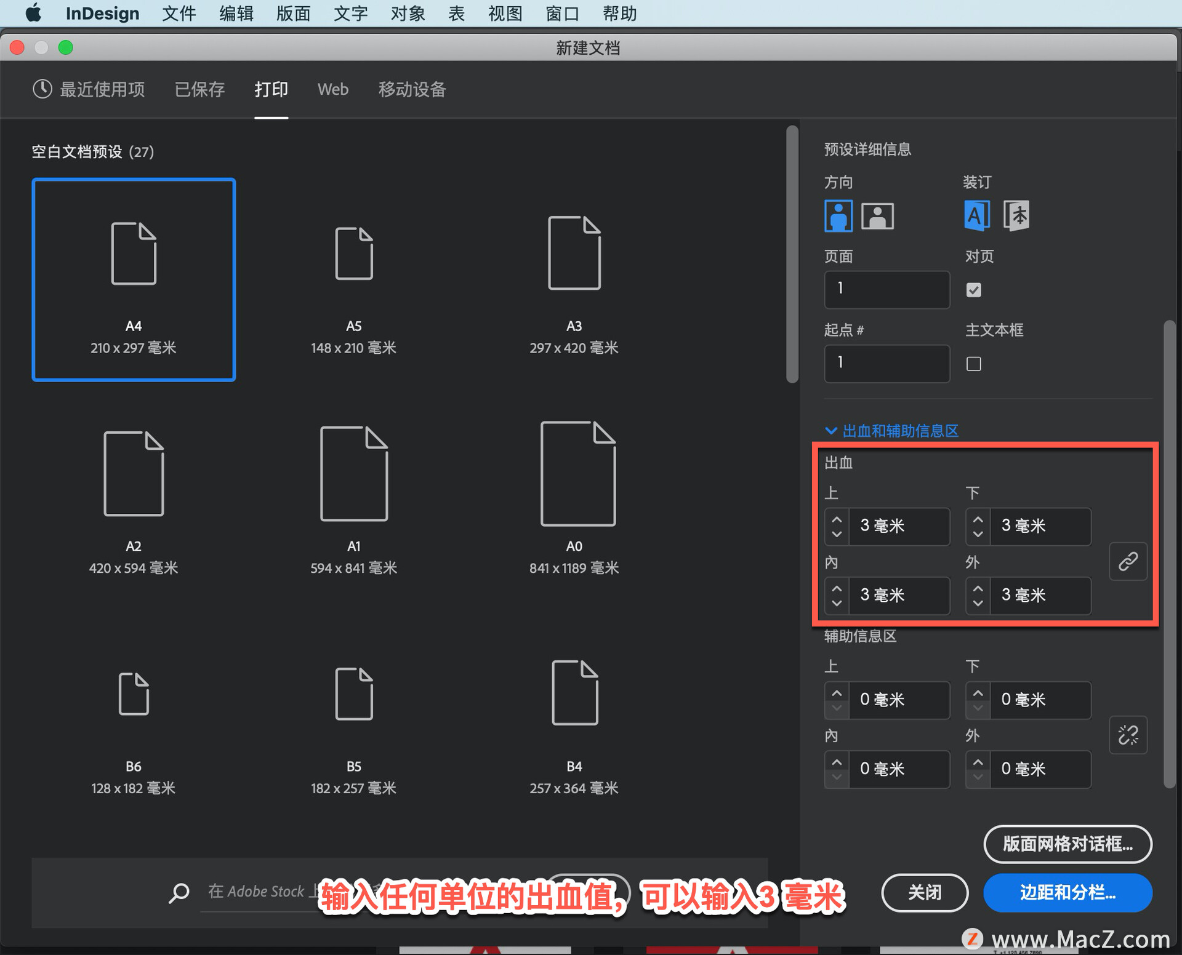The image size is (1182, 955).
Task: Enable the 主文本框 primary text frame checkbox
Action: pos(973,364)
